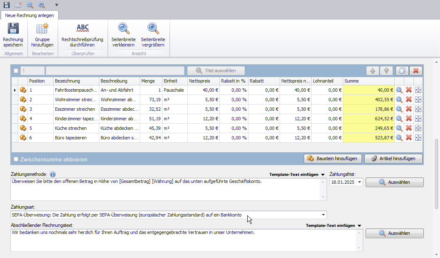Image resolution: width=440 pixels, height=258 pixels.
Task: Open Template-Text einfügen for Abschließender Rechnungstext
Action: pyautogui.click(x=333, y=226)
